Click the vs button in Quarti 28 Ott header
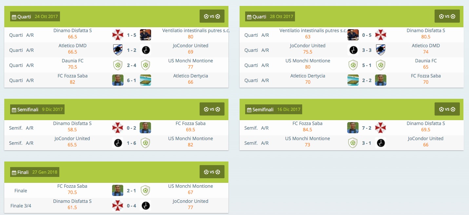Screen dimensions: 469x215 click(447, 16)
